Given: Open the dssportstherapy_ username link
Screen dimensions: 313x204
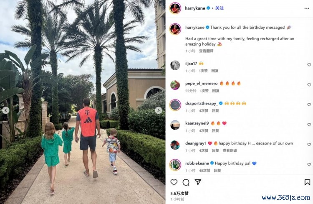Looking at the screenshot, I should pos(202,103).
